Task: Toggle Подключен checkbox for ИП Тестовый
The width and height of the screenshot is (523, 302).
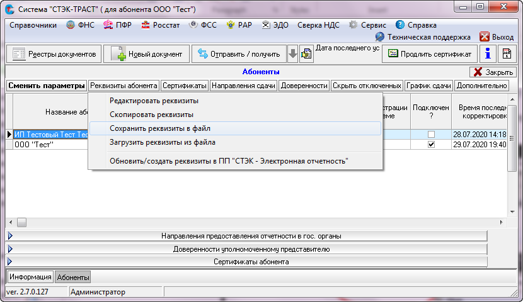Action: pyautogui.click(x=431, y=135)
